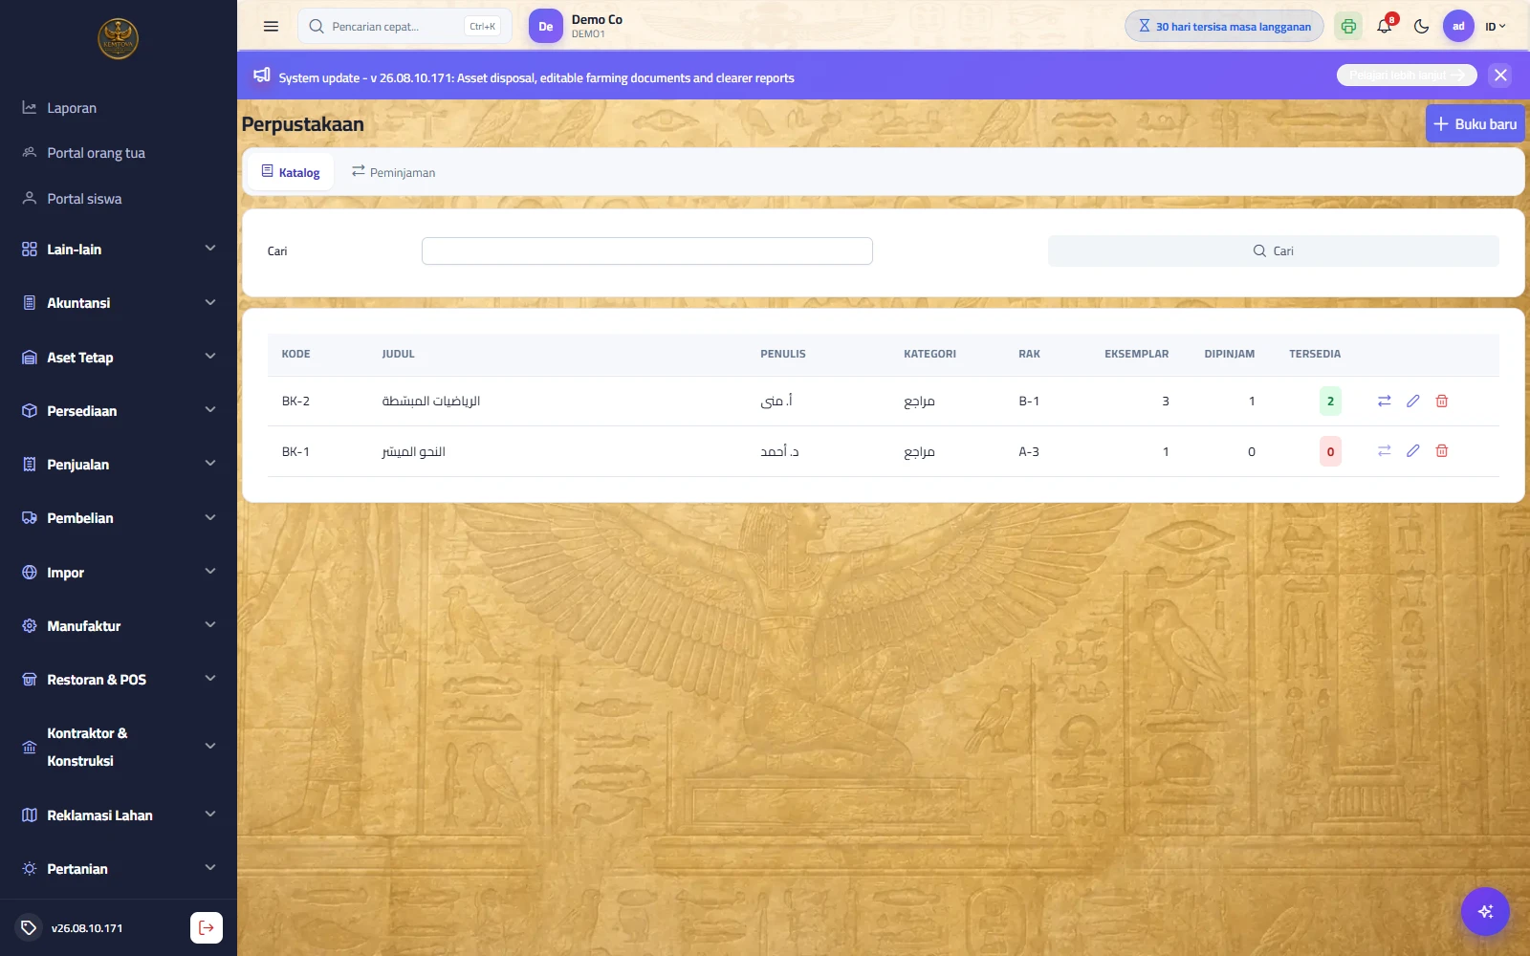Switch to the Peminjaman tab
The height and width of the screenshot is (956, 1530).
click(x=393, y=172)
